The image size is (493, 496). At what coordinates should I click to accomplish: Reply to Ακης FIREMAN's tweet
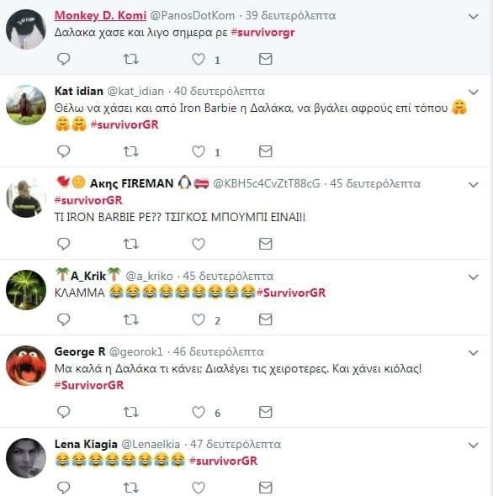point(63,244)
